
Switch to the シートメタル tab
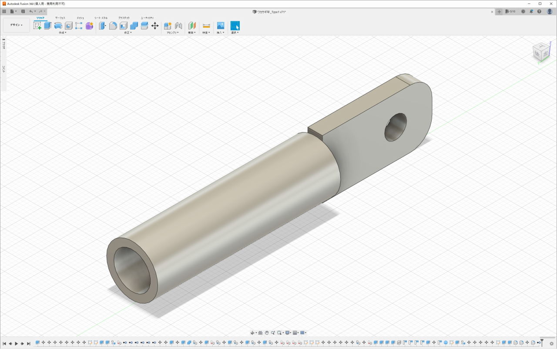tap(101, 18)
